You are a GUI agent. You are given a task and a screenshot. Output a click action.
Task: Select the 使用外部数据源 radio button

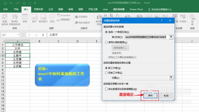pyautogui.click(x=106, y=42)
